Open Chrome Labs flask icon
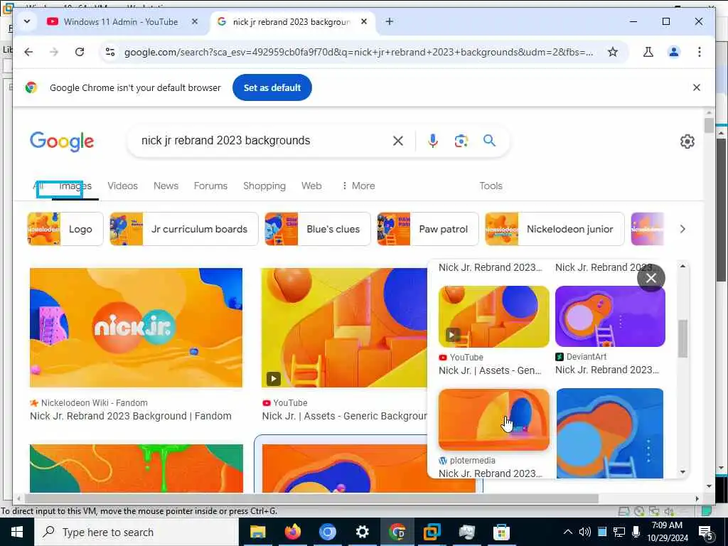Viewport: 728px width, 546px height. click(x=648, y=52)
